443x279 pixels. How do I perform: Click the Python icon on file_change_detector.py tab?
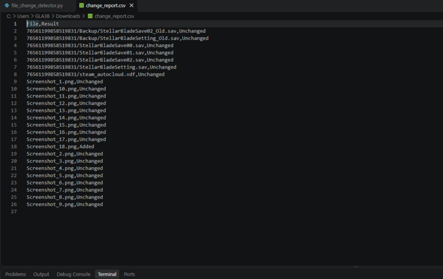[x=7, y=5]
